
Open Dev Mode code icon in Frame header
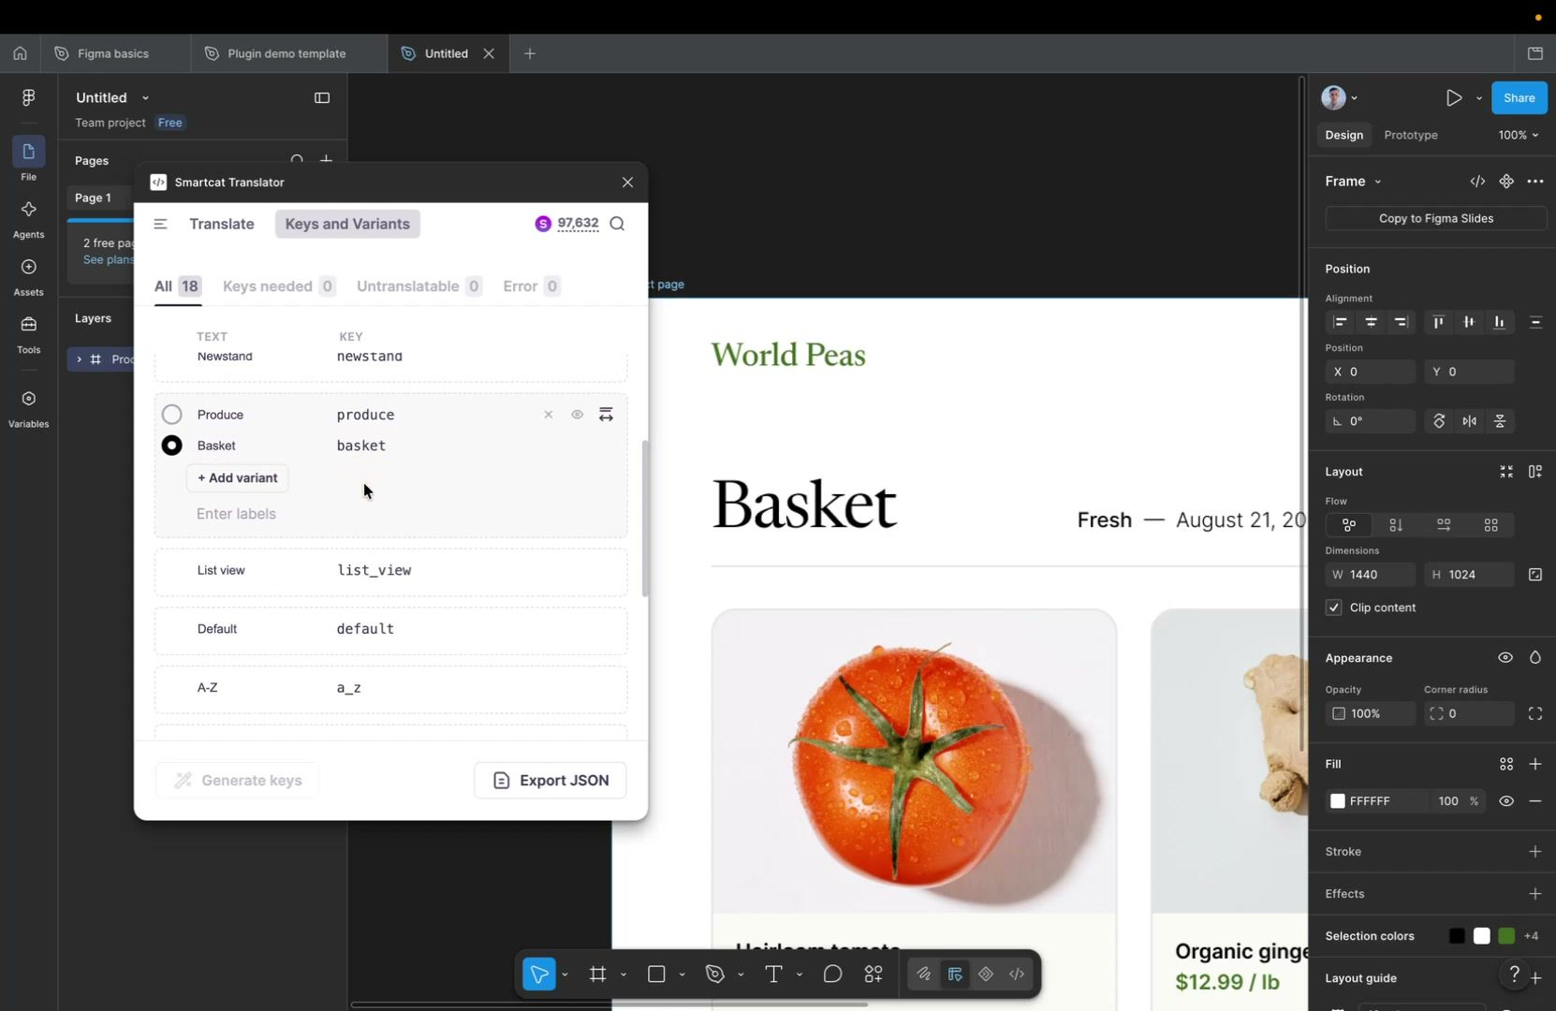pos(1477,182)
